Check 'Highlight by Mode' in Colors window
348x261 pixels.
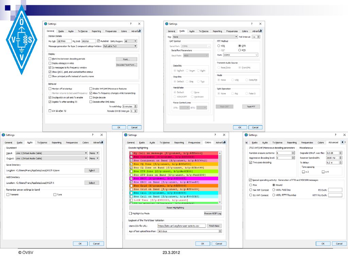click(130, 213)
